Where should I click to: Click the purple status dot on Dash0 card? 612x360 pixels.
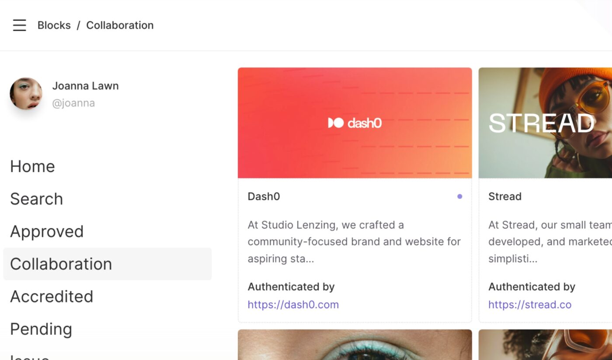(x=459, y=197)
